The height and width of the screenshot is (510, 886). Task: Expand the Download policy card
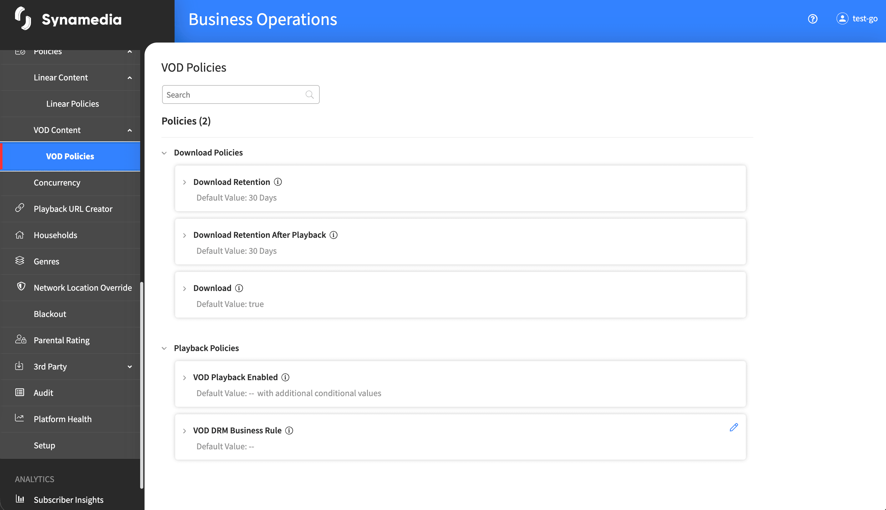point(185,289)
